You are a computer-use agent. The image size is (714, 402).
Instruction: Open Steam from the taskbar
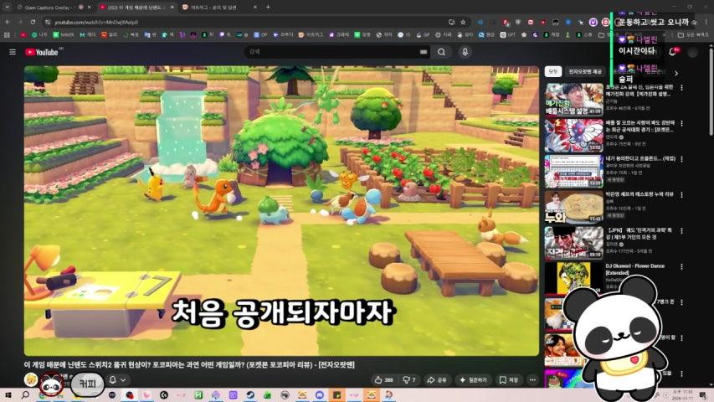point(250,394)
